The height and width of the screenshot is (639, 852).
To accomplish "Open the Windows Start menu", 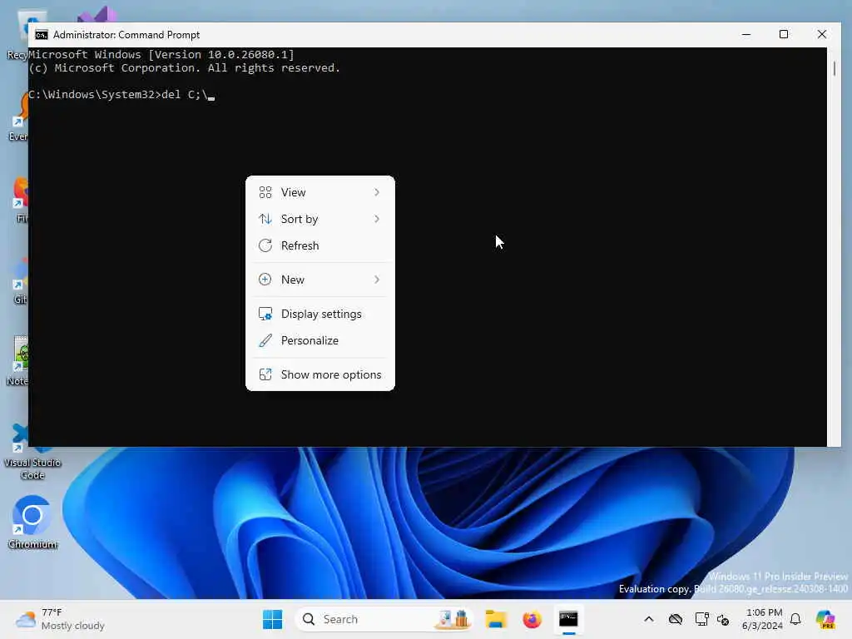I will click(272, 619).
